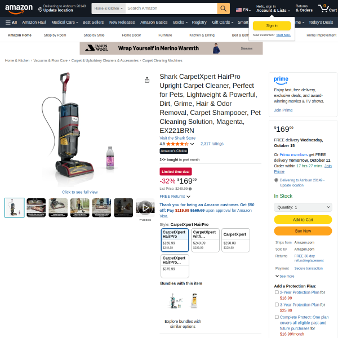
Task: Play the product videos thumbnail
Action: (145, 208)
